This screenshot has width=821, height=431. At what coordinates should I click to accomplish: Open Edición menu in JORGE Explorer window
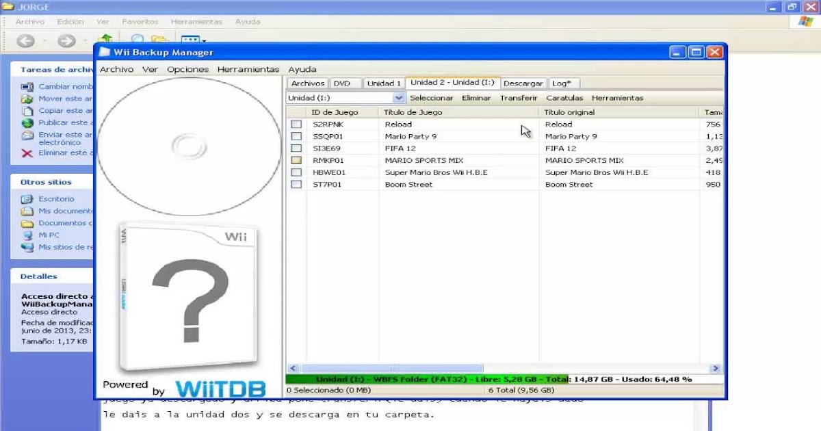point(70,22)
